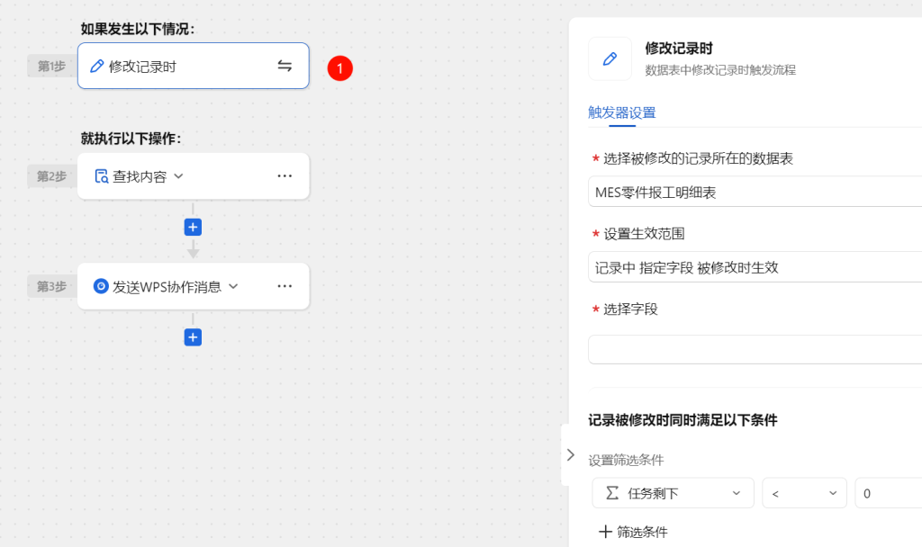Click the 如果发生以下情况 heading

138,29
